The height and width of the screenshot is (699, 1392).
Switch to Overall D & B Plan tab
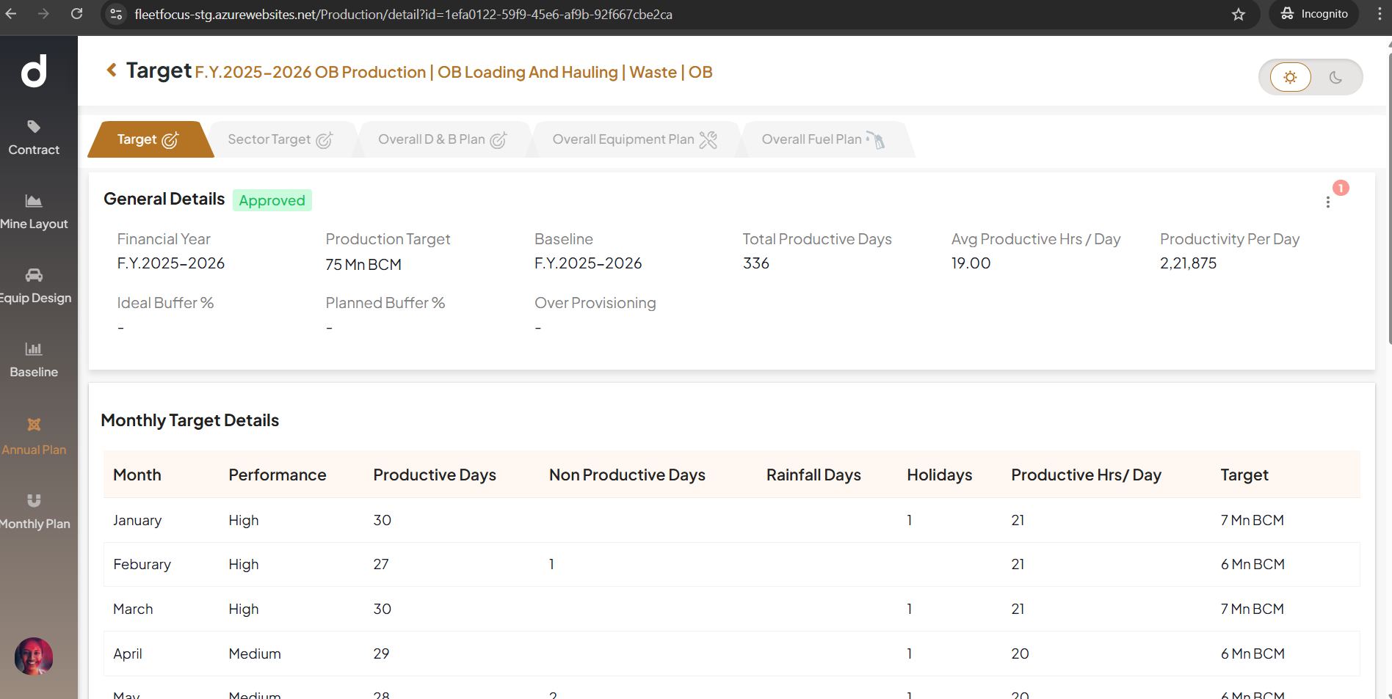[442, 139]
